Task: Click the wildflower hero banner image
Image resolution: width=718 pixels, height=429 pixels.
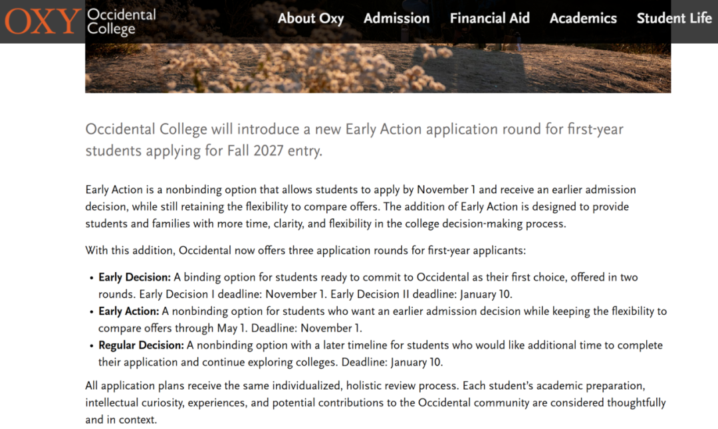Action: pyautogui.click(x=378, y=68)
